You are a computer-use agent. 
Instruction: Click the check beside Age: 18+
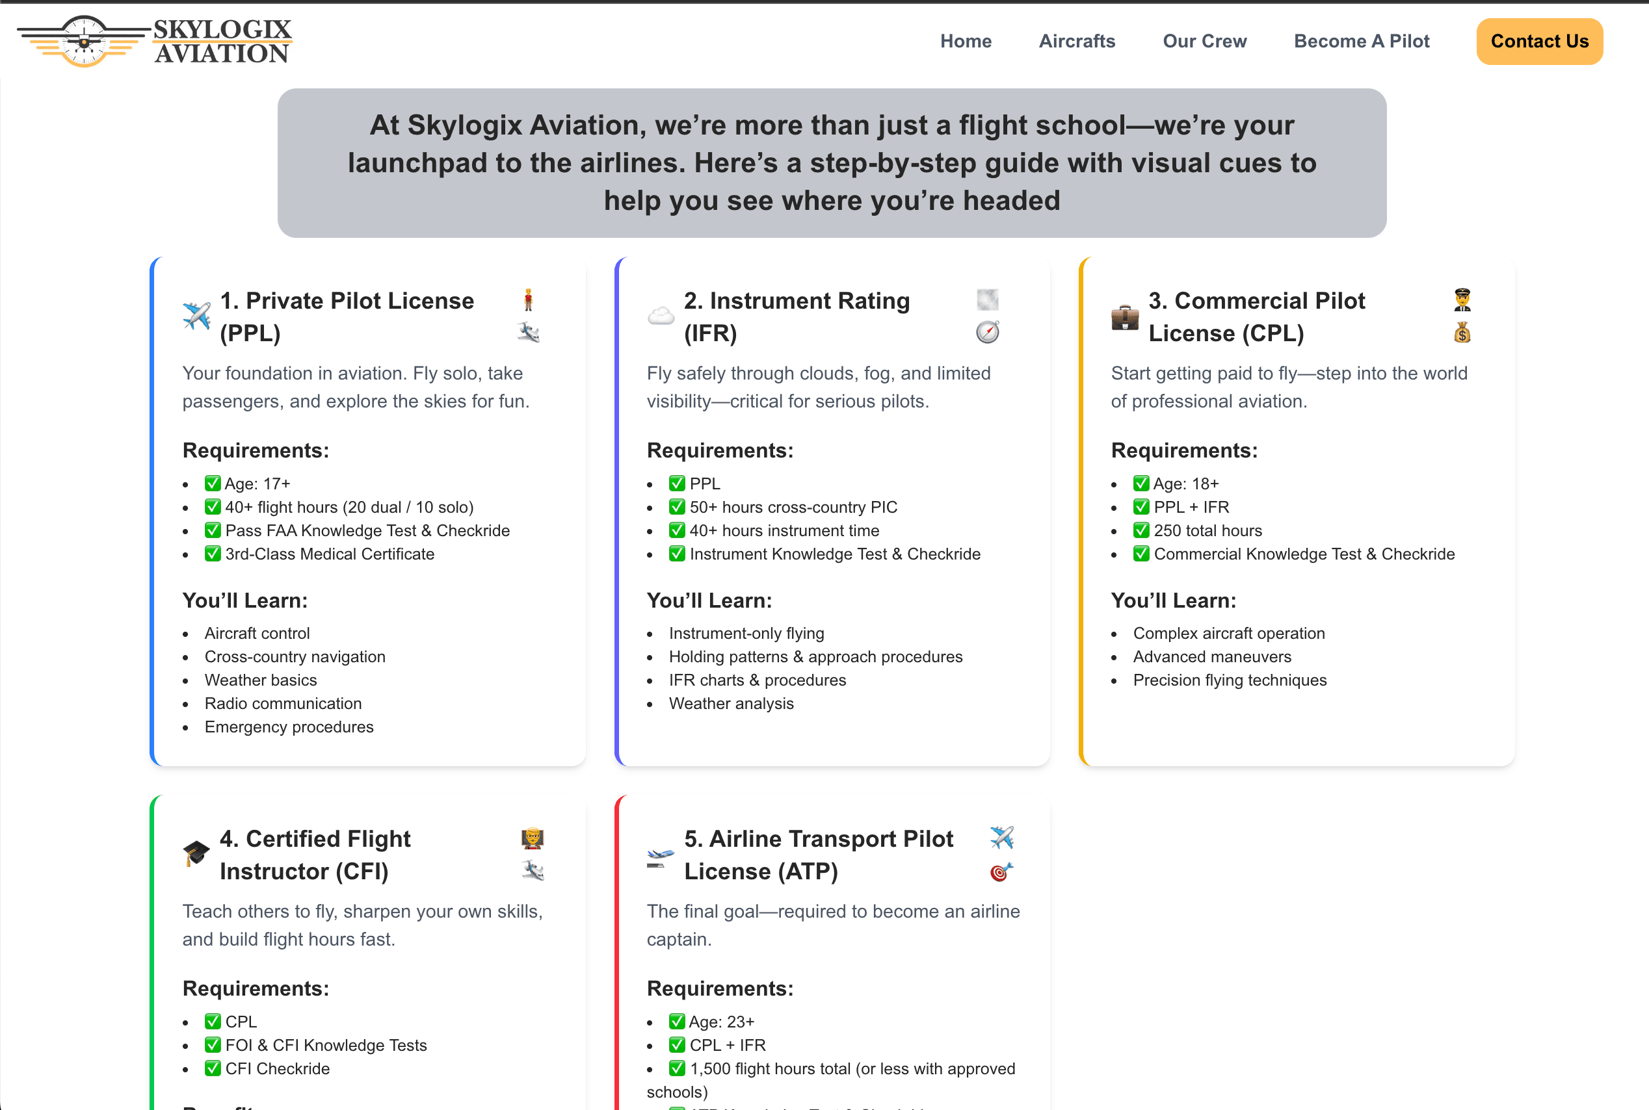1141,484
